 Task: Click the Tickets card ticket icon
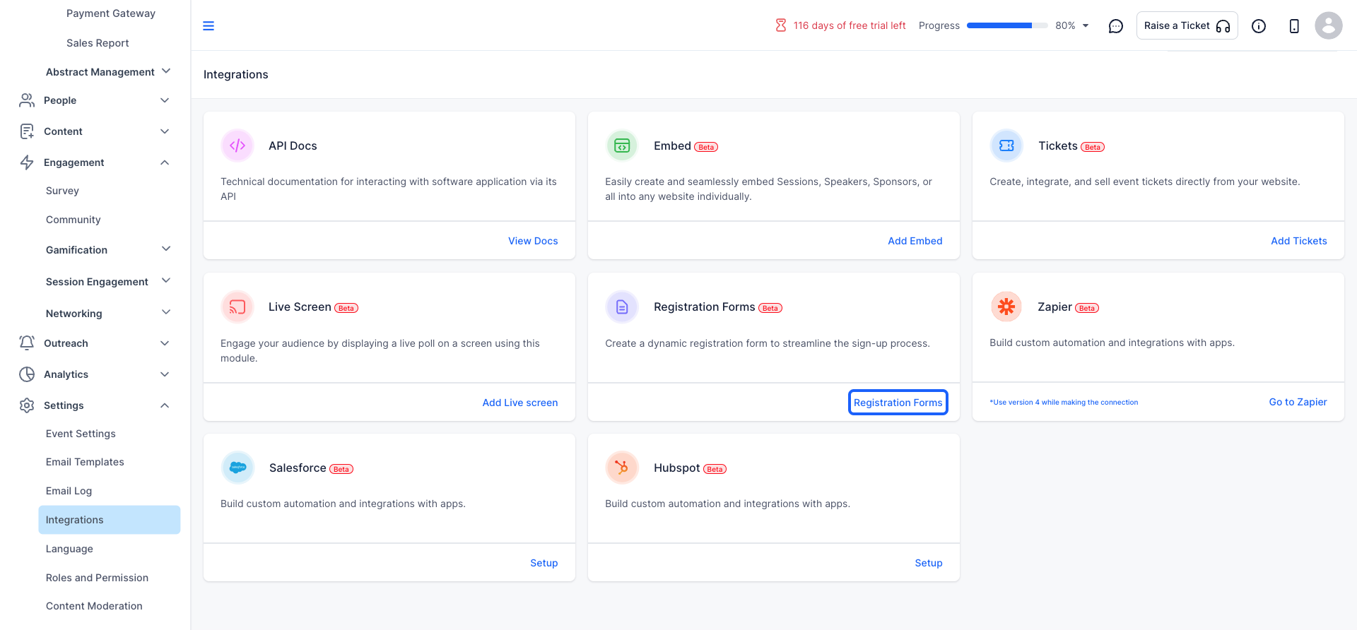tap(1006, 145)
